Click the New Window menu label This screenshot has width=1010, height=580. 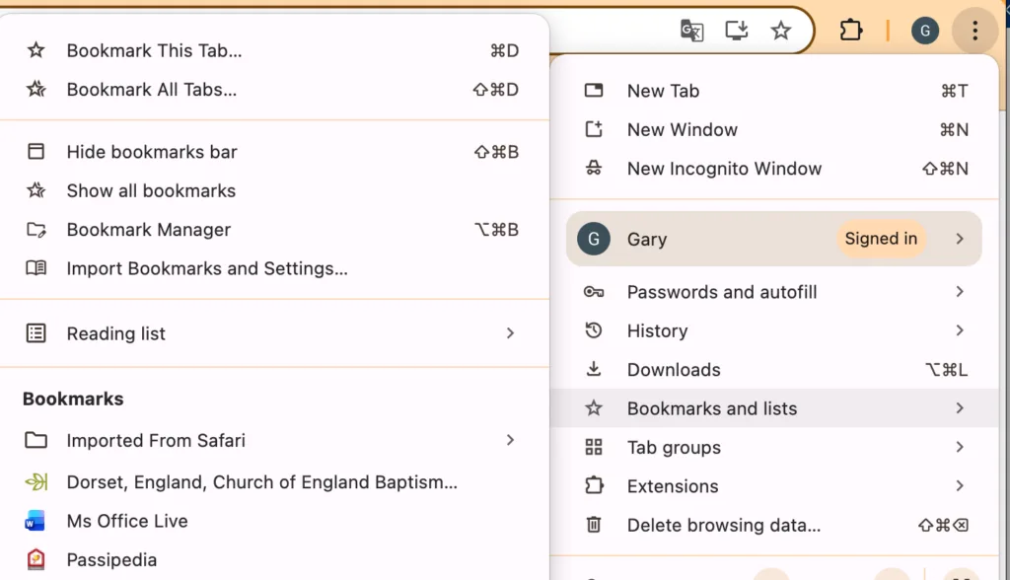click(x=683, y=129)
